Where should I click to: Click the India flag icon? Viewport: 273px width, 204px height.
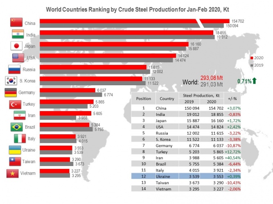(x=16, y=34)
